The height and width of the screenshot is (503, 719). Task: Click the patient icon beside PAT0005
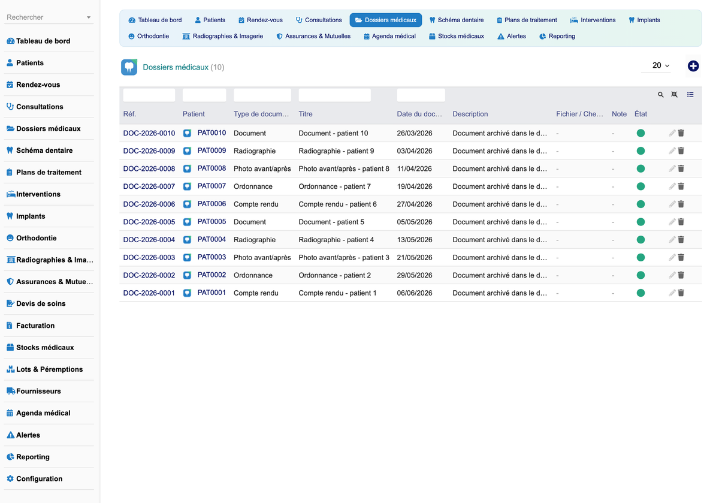187,222
